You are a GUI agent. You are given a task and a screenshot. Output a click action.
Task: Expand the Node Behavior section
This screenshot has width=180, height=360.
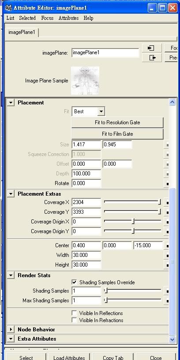coord(11,330)
